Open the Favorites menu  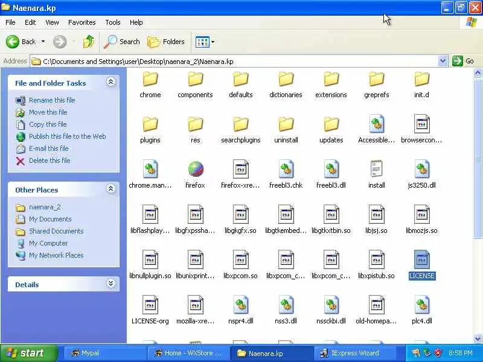point(82,22)
